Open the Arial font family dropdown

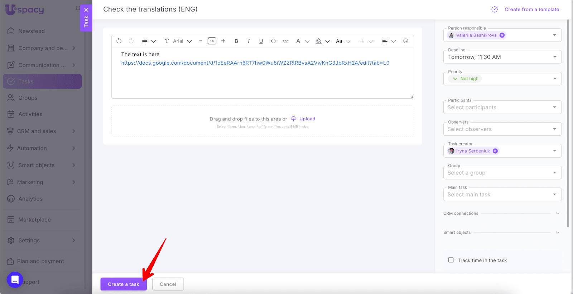click(x=183, y=41)
